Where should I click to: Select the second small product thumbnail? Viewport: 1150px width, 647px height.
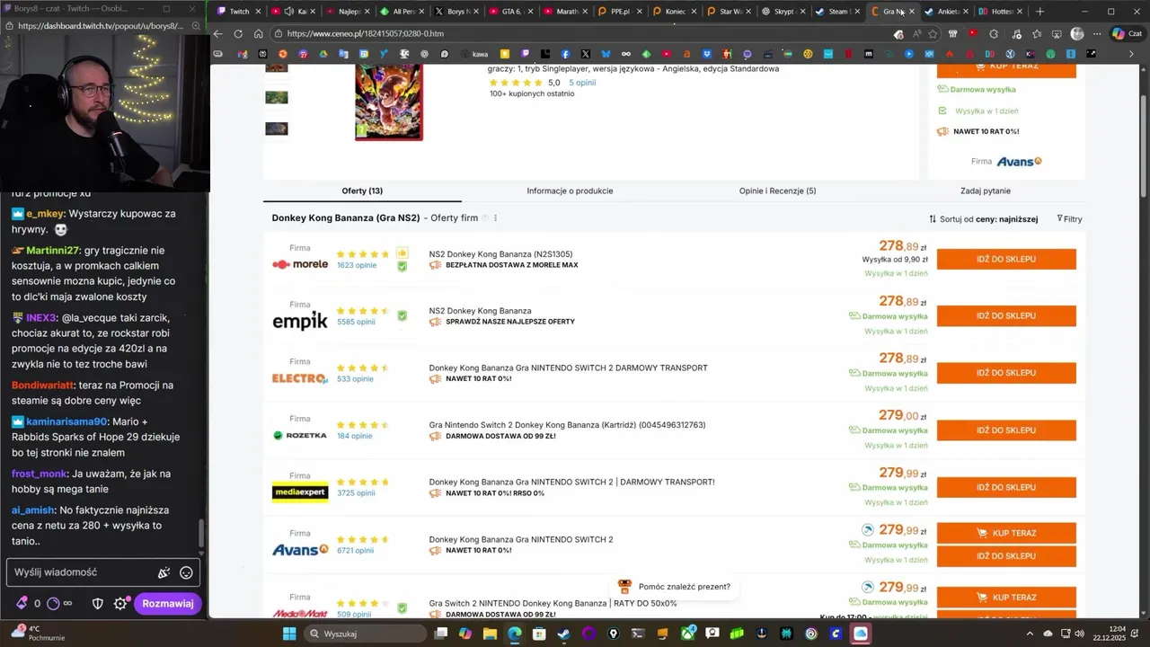click(x=277, y=97)
